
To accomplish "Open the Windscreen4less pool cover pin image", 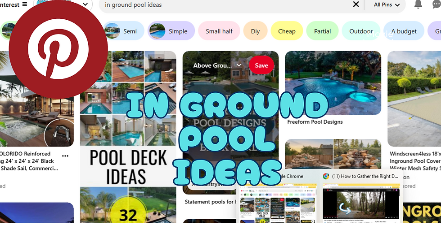I will tap(414, 99).
